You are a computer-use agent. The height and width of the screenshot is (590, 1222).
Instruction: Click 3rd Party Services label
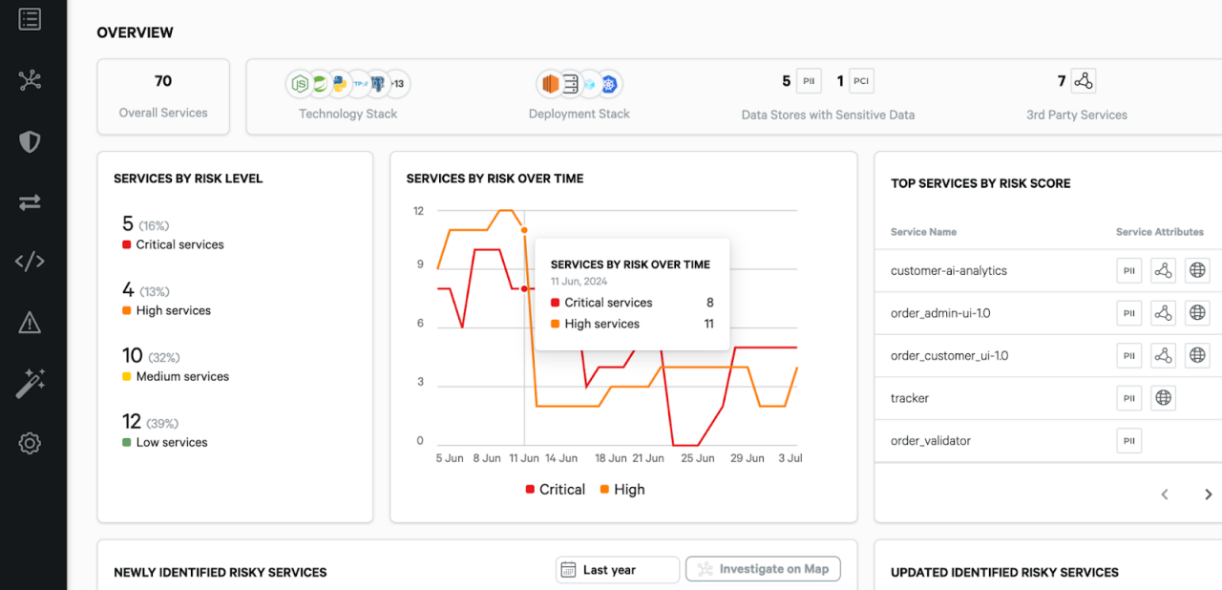1077,115
